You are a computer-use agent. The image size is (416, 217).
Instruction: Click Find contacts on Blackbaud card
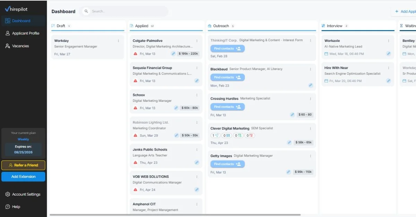click(x=227, y=77)
